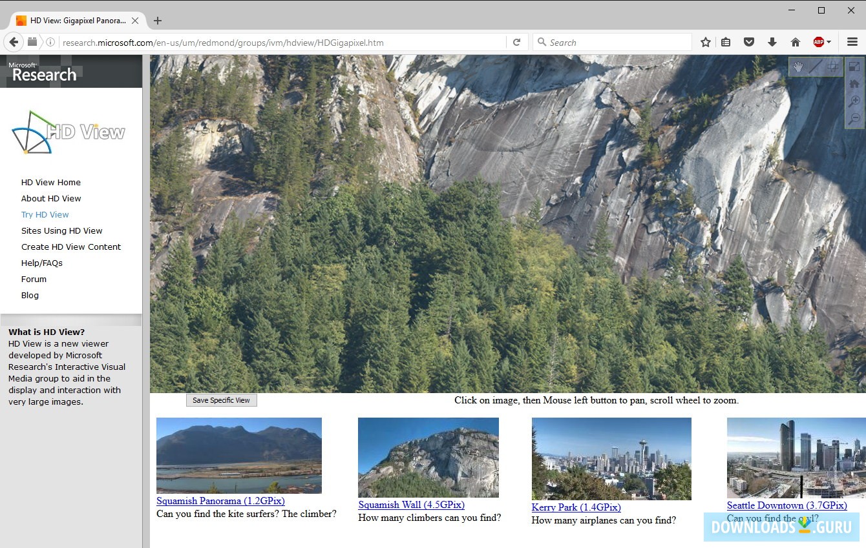Open Sites Using HD View
The width and height of the screenshot is (866, 548).
pos(62,231)
